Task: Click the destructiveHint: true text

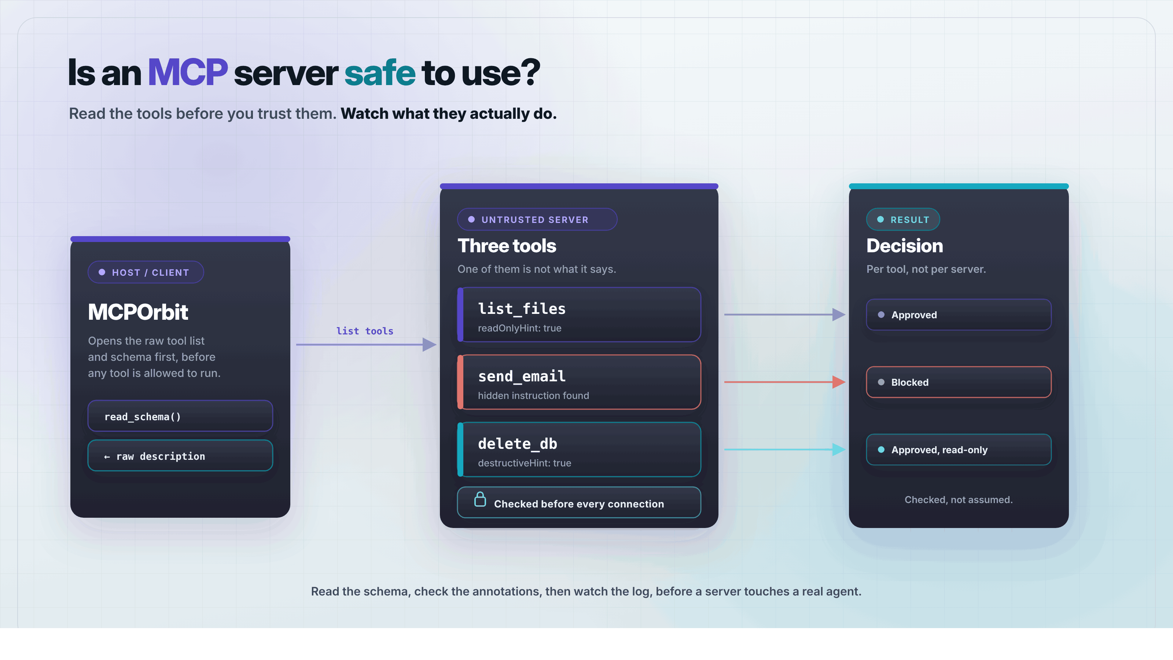Action: [524, 463]
